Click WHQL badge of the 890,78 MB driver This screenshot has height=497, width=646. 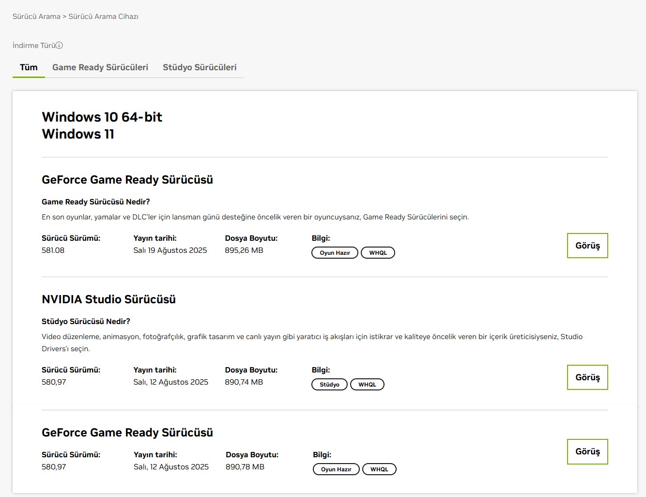click(379, 469)
